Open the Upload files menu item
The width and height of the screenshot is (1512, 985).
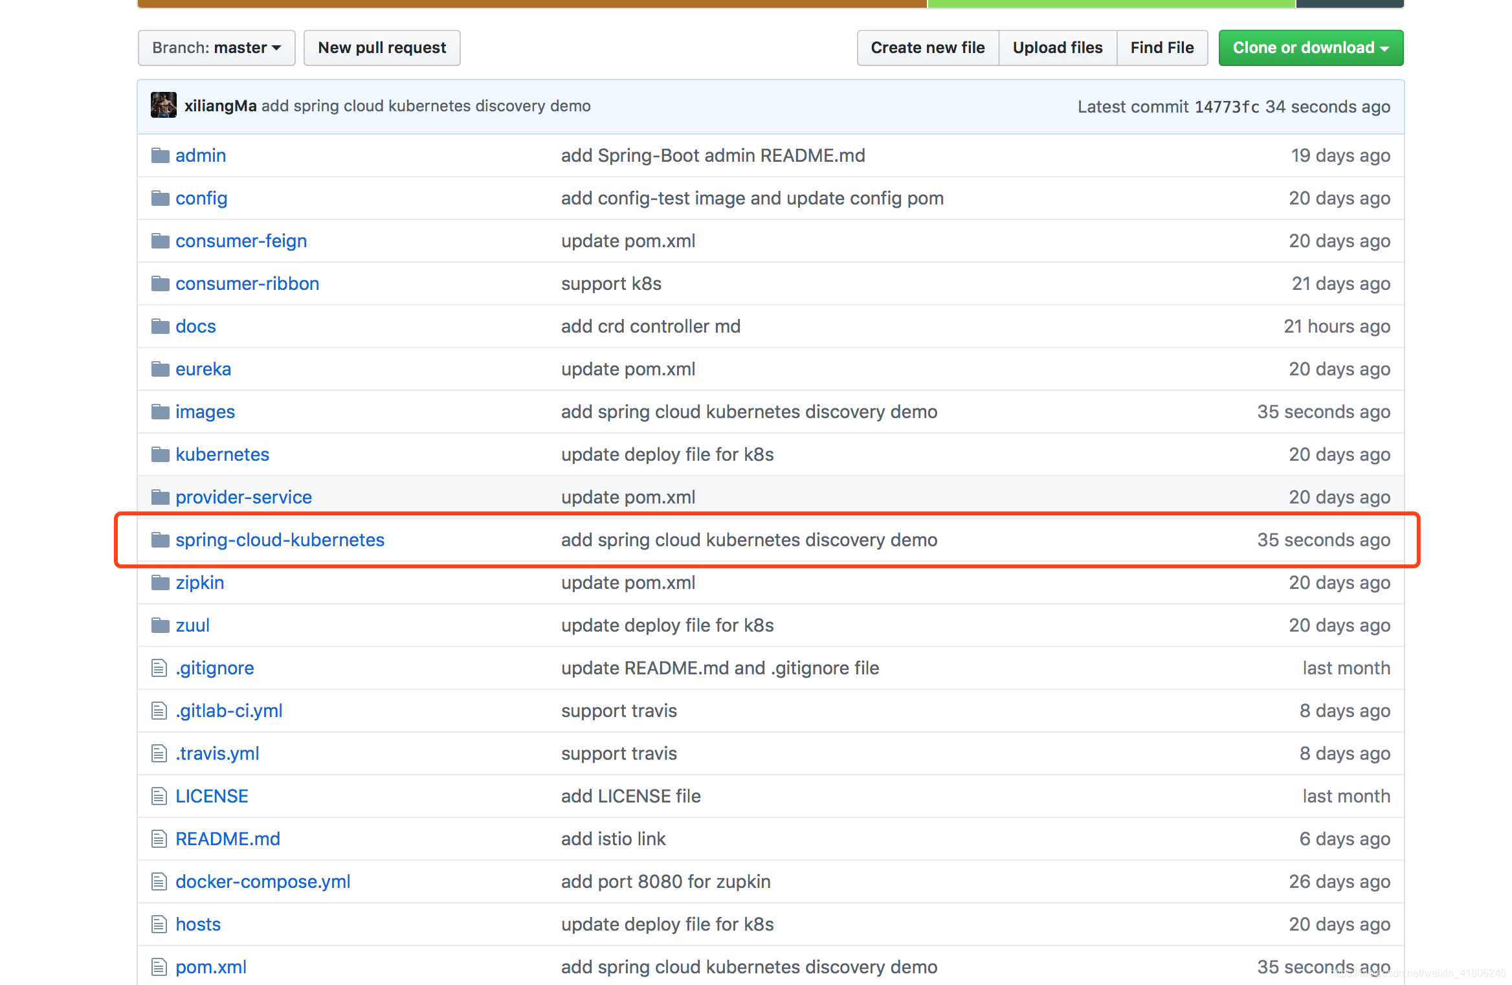[1054, 47]
